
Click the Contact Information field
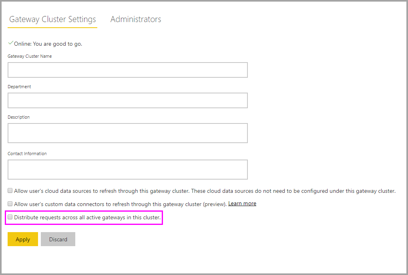[127, 169]
